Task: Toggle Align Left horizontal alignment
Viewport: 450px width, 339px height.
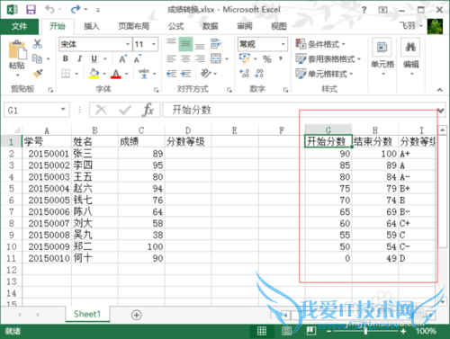Action: coord(171,58)
